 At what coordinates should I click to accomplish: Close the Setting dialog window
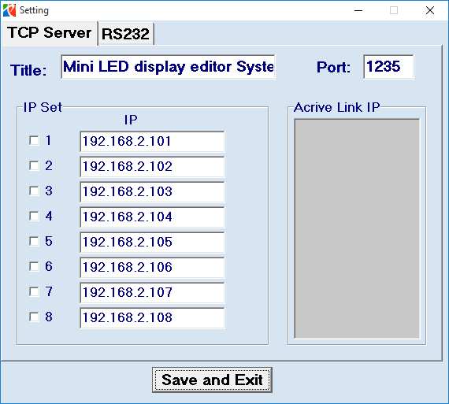pos(430,10)
